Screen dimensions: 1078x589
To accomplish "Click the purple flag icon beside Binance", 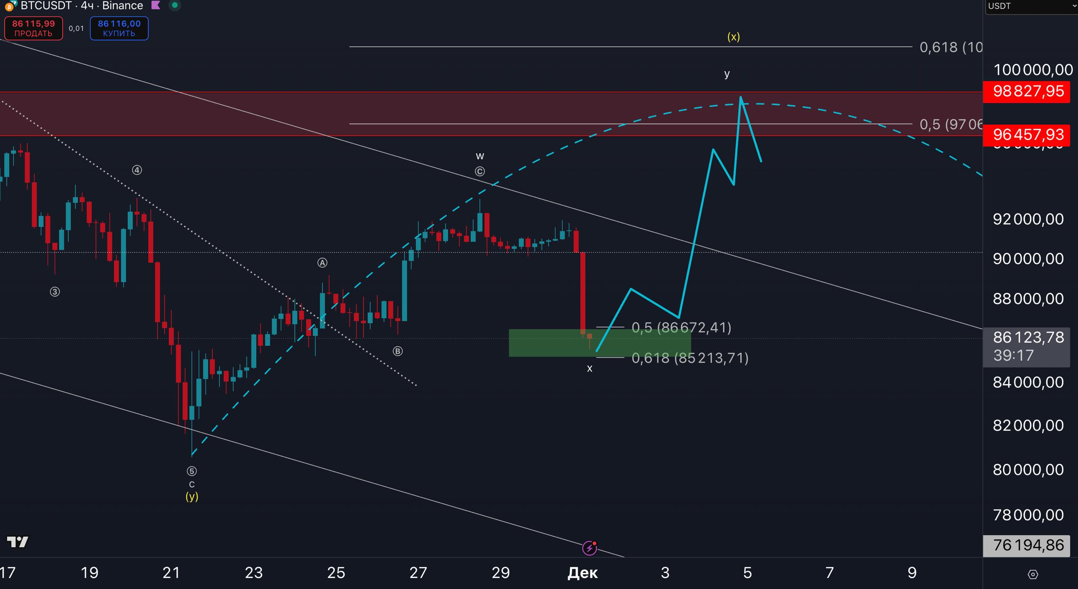I will (156, 5).
